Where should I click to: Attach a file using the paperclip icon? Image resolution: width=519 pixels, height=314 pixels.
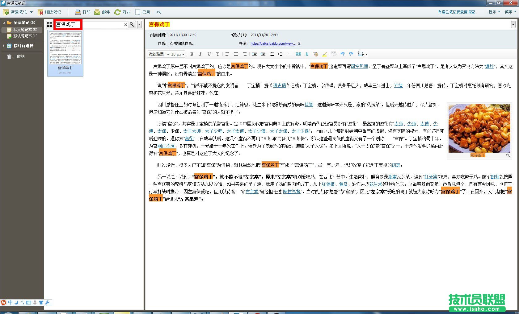[x=307, y=54]
